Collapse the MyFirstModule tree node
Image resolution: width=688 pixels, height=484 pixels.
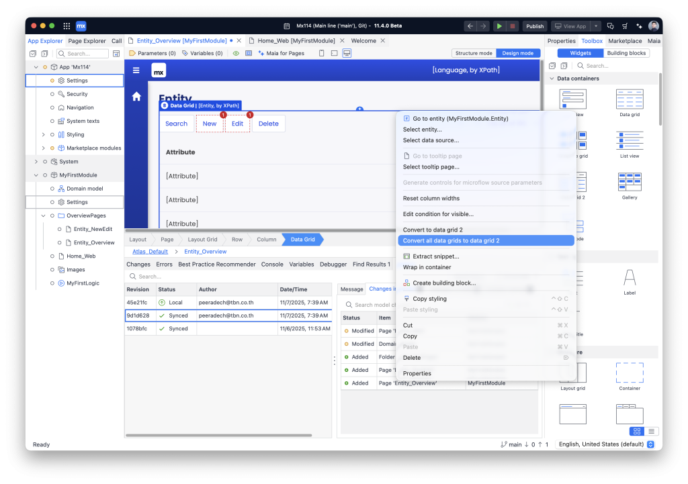pyautogui.click(x=36, y=175)
